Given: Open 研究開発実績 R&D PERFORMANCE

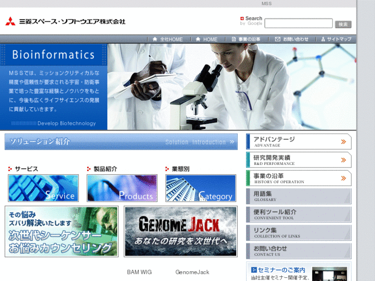Looking at the screenshot, I should (x=299, y=160).
